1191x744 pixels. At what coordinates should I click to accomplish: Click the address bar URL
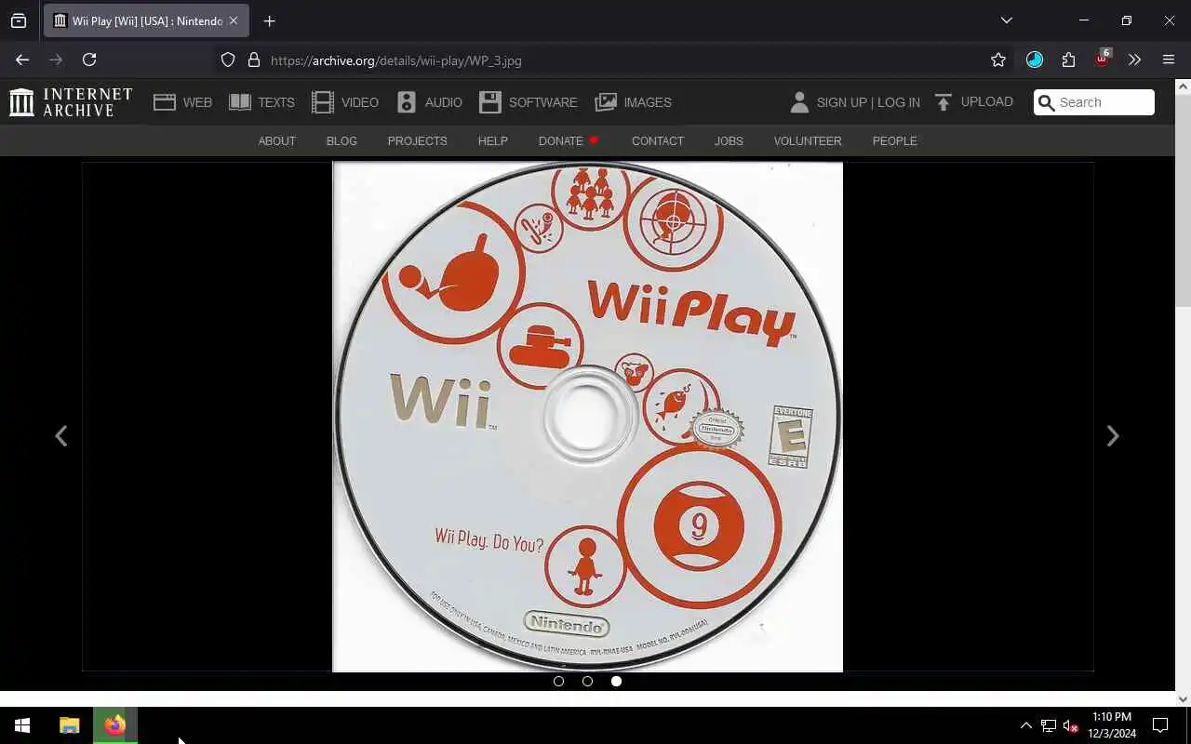coord(396,60)
